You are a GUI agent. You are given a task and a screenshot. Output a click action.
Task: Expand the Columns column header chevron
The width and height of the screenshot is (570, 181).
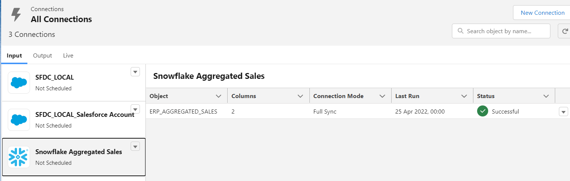(x=300, y=96)
